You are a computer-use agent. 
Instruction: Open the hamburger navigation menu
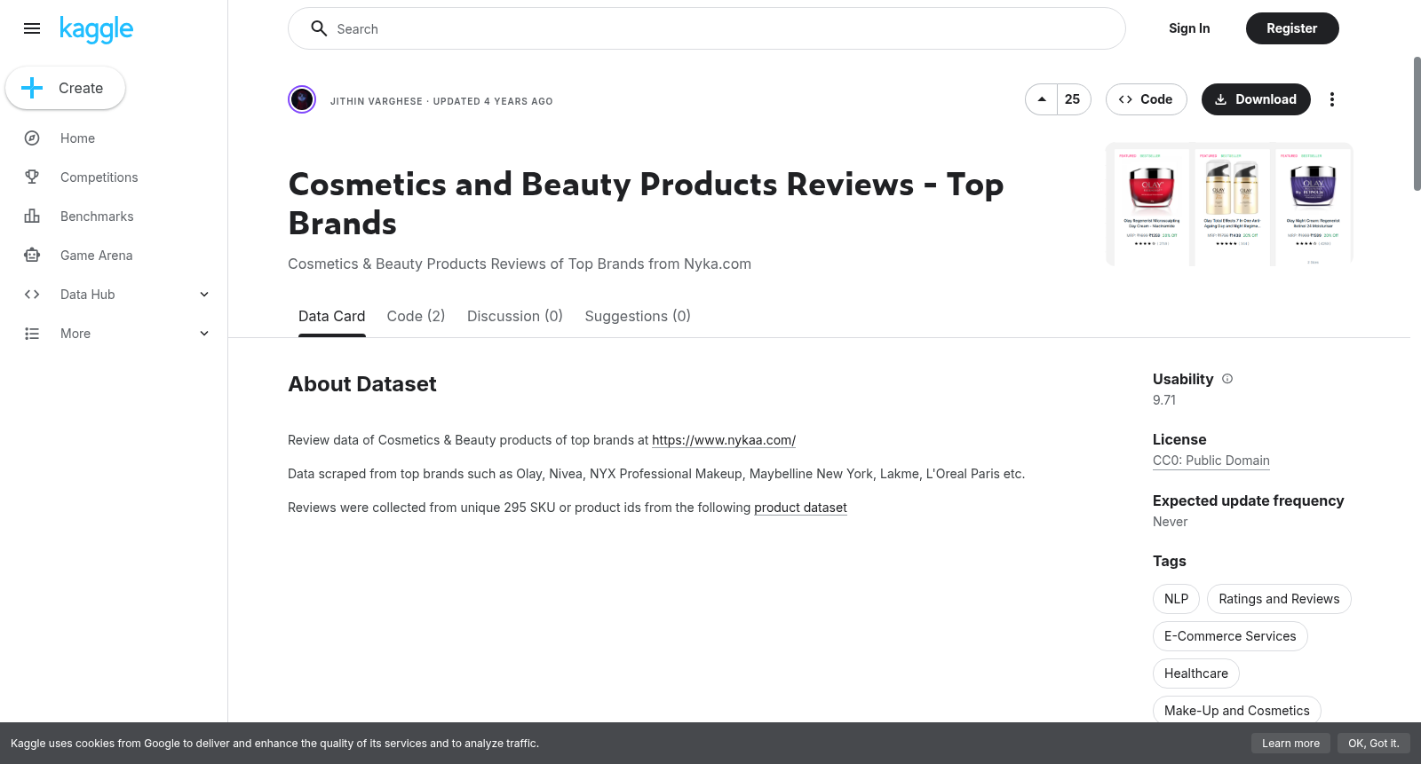(x=32, y=28)
